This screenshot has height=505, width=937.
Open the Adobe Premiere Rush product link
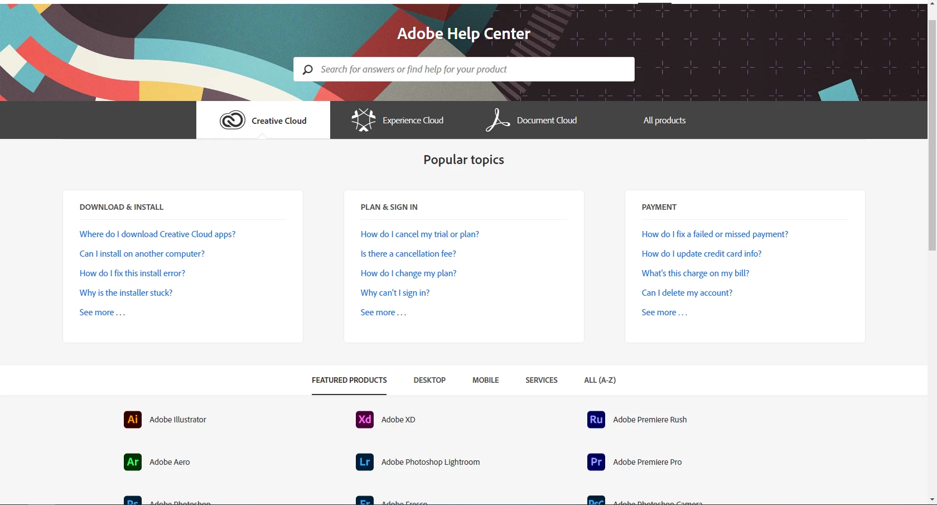pyautogui.click(x=650, y=420)
